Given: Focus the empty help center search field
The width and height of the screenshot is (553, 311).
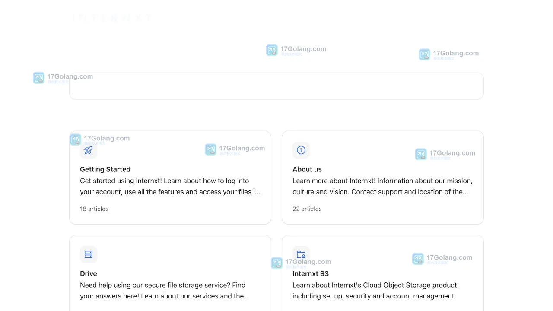Looking at the screenshot, I should pyautogui.click(x=276, y=86).
